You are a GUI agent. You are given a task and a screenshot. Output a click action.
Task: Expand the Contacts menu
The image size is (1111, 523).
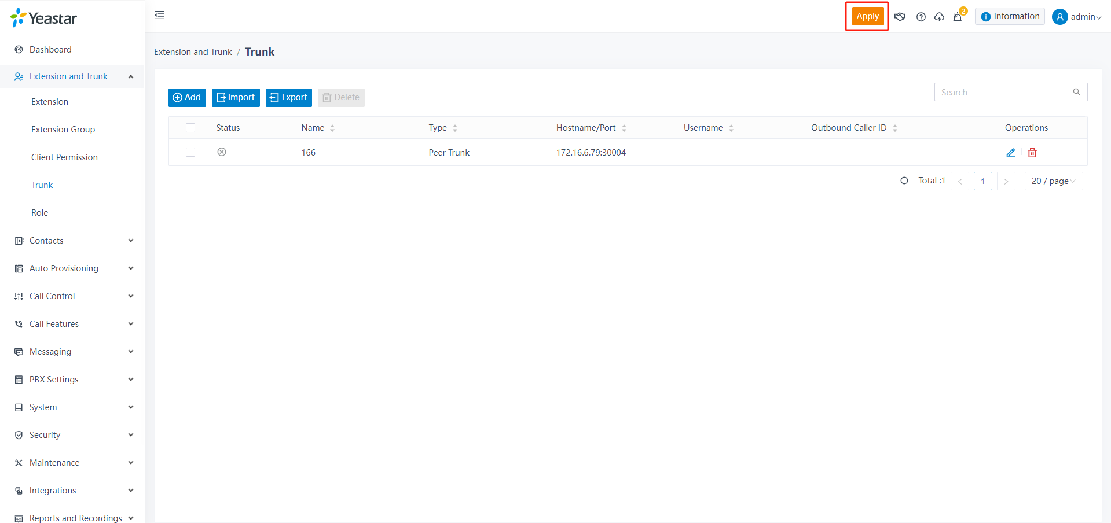coord(72,241)
